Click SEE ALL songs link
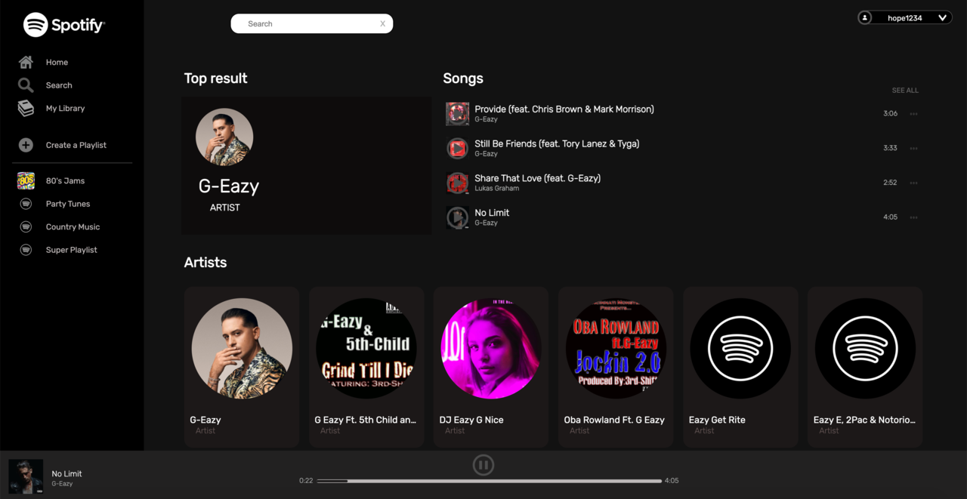Screen dimensions: 967x499 point(905,91)
